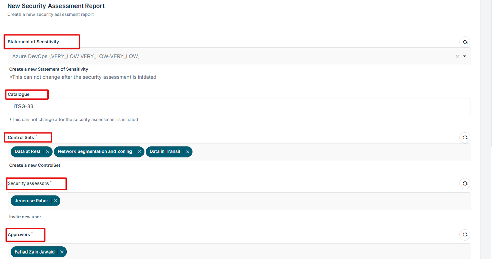Remove Fahad Zain Jawaid from approvers
The width and height of the screenshot is (492, 259).
click(x=62, y=252)
